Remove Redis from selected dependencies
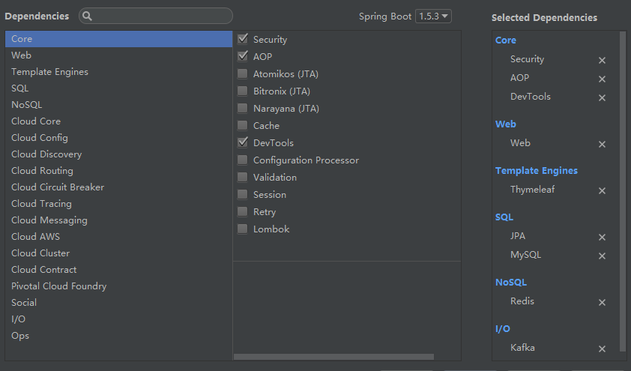Screen dimensions: 631x371 click(602, 303)
